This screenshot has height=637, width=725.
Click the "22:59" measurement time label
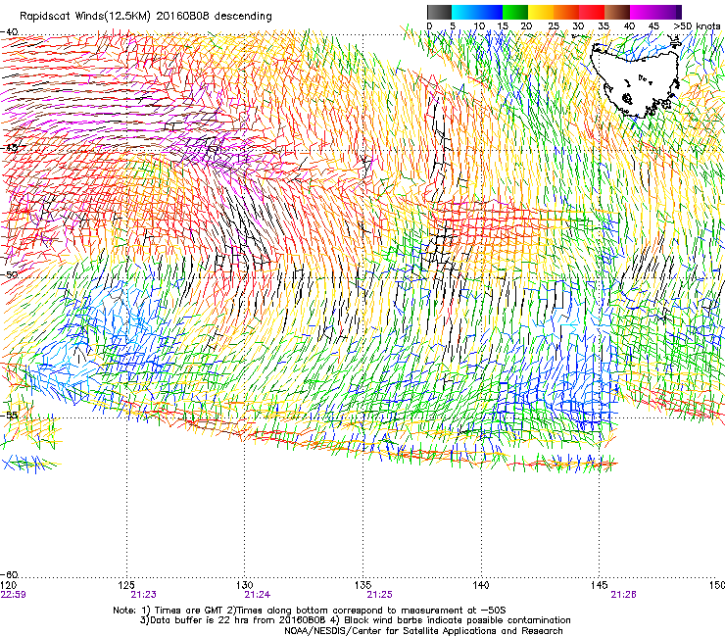coord(13,595)
